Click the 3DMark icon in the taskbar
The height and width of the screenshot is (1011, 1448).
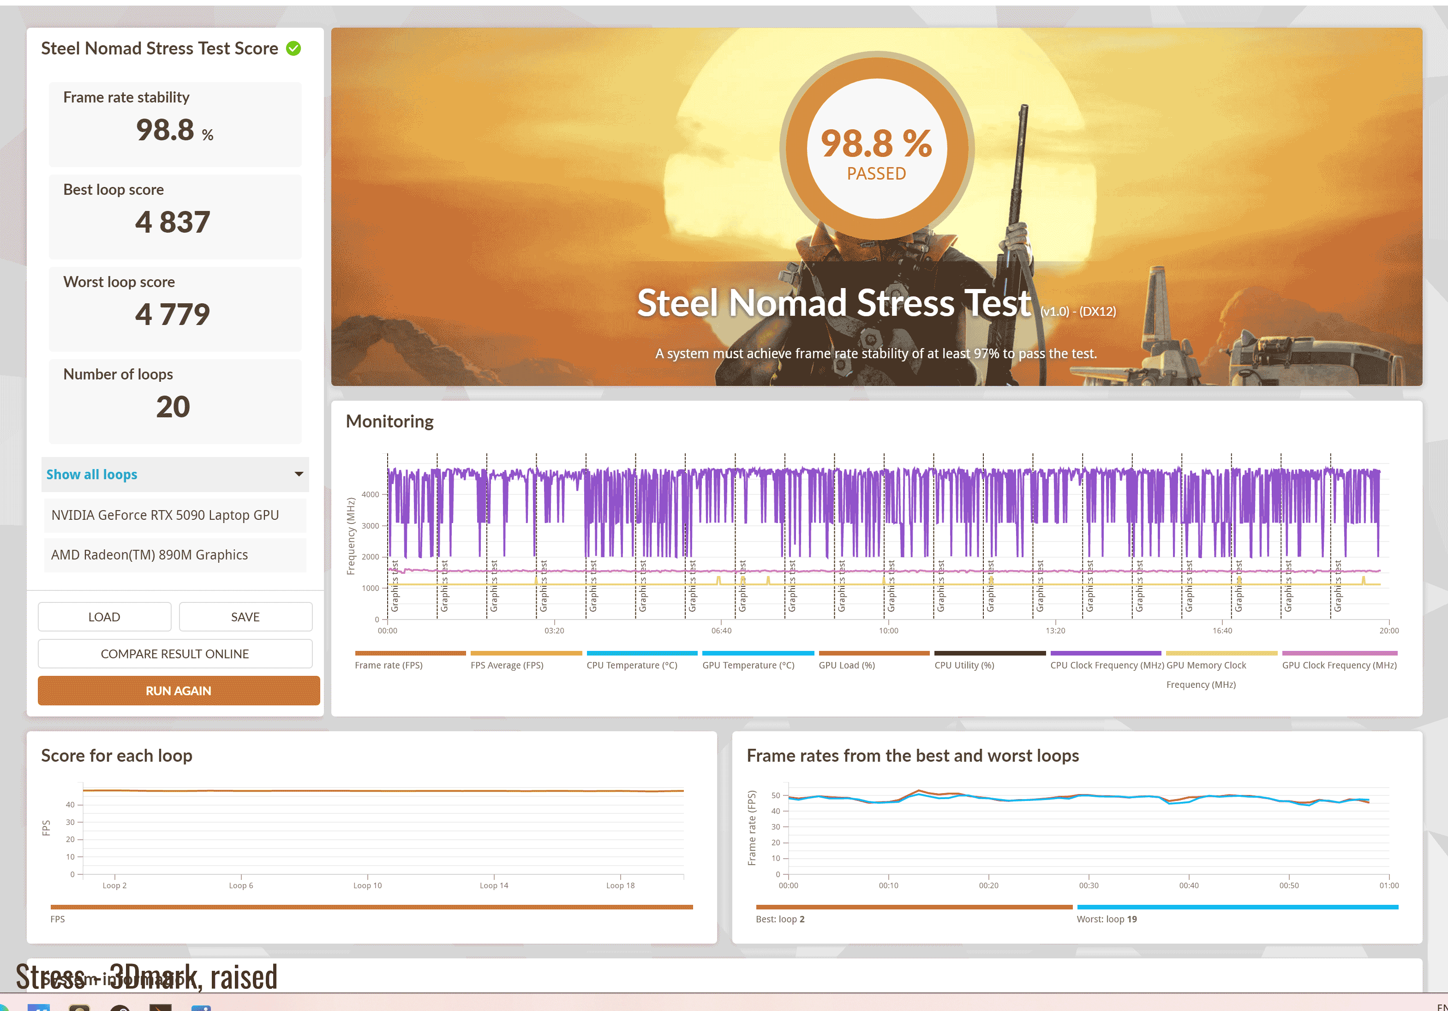[160, 1007]
